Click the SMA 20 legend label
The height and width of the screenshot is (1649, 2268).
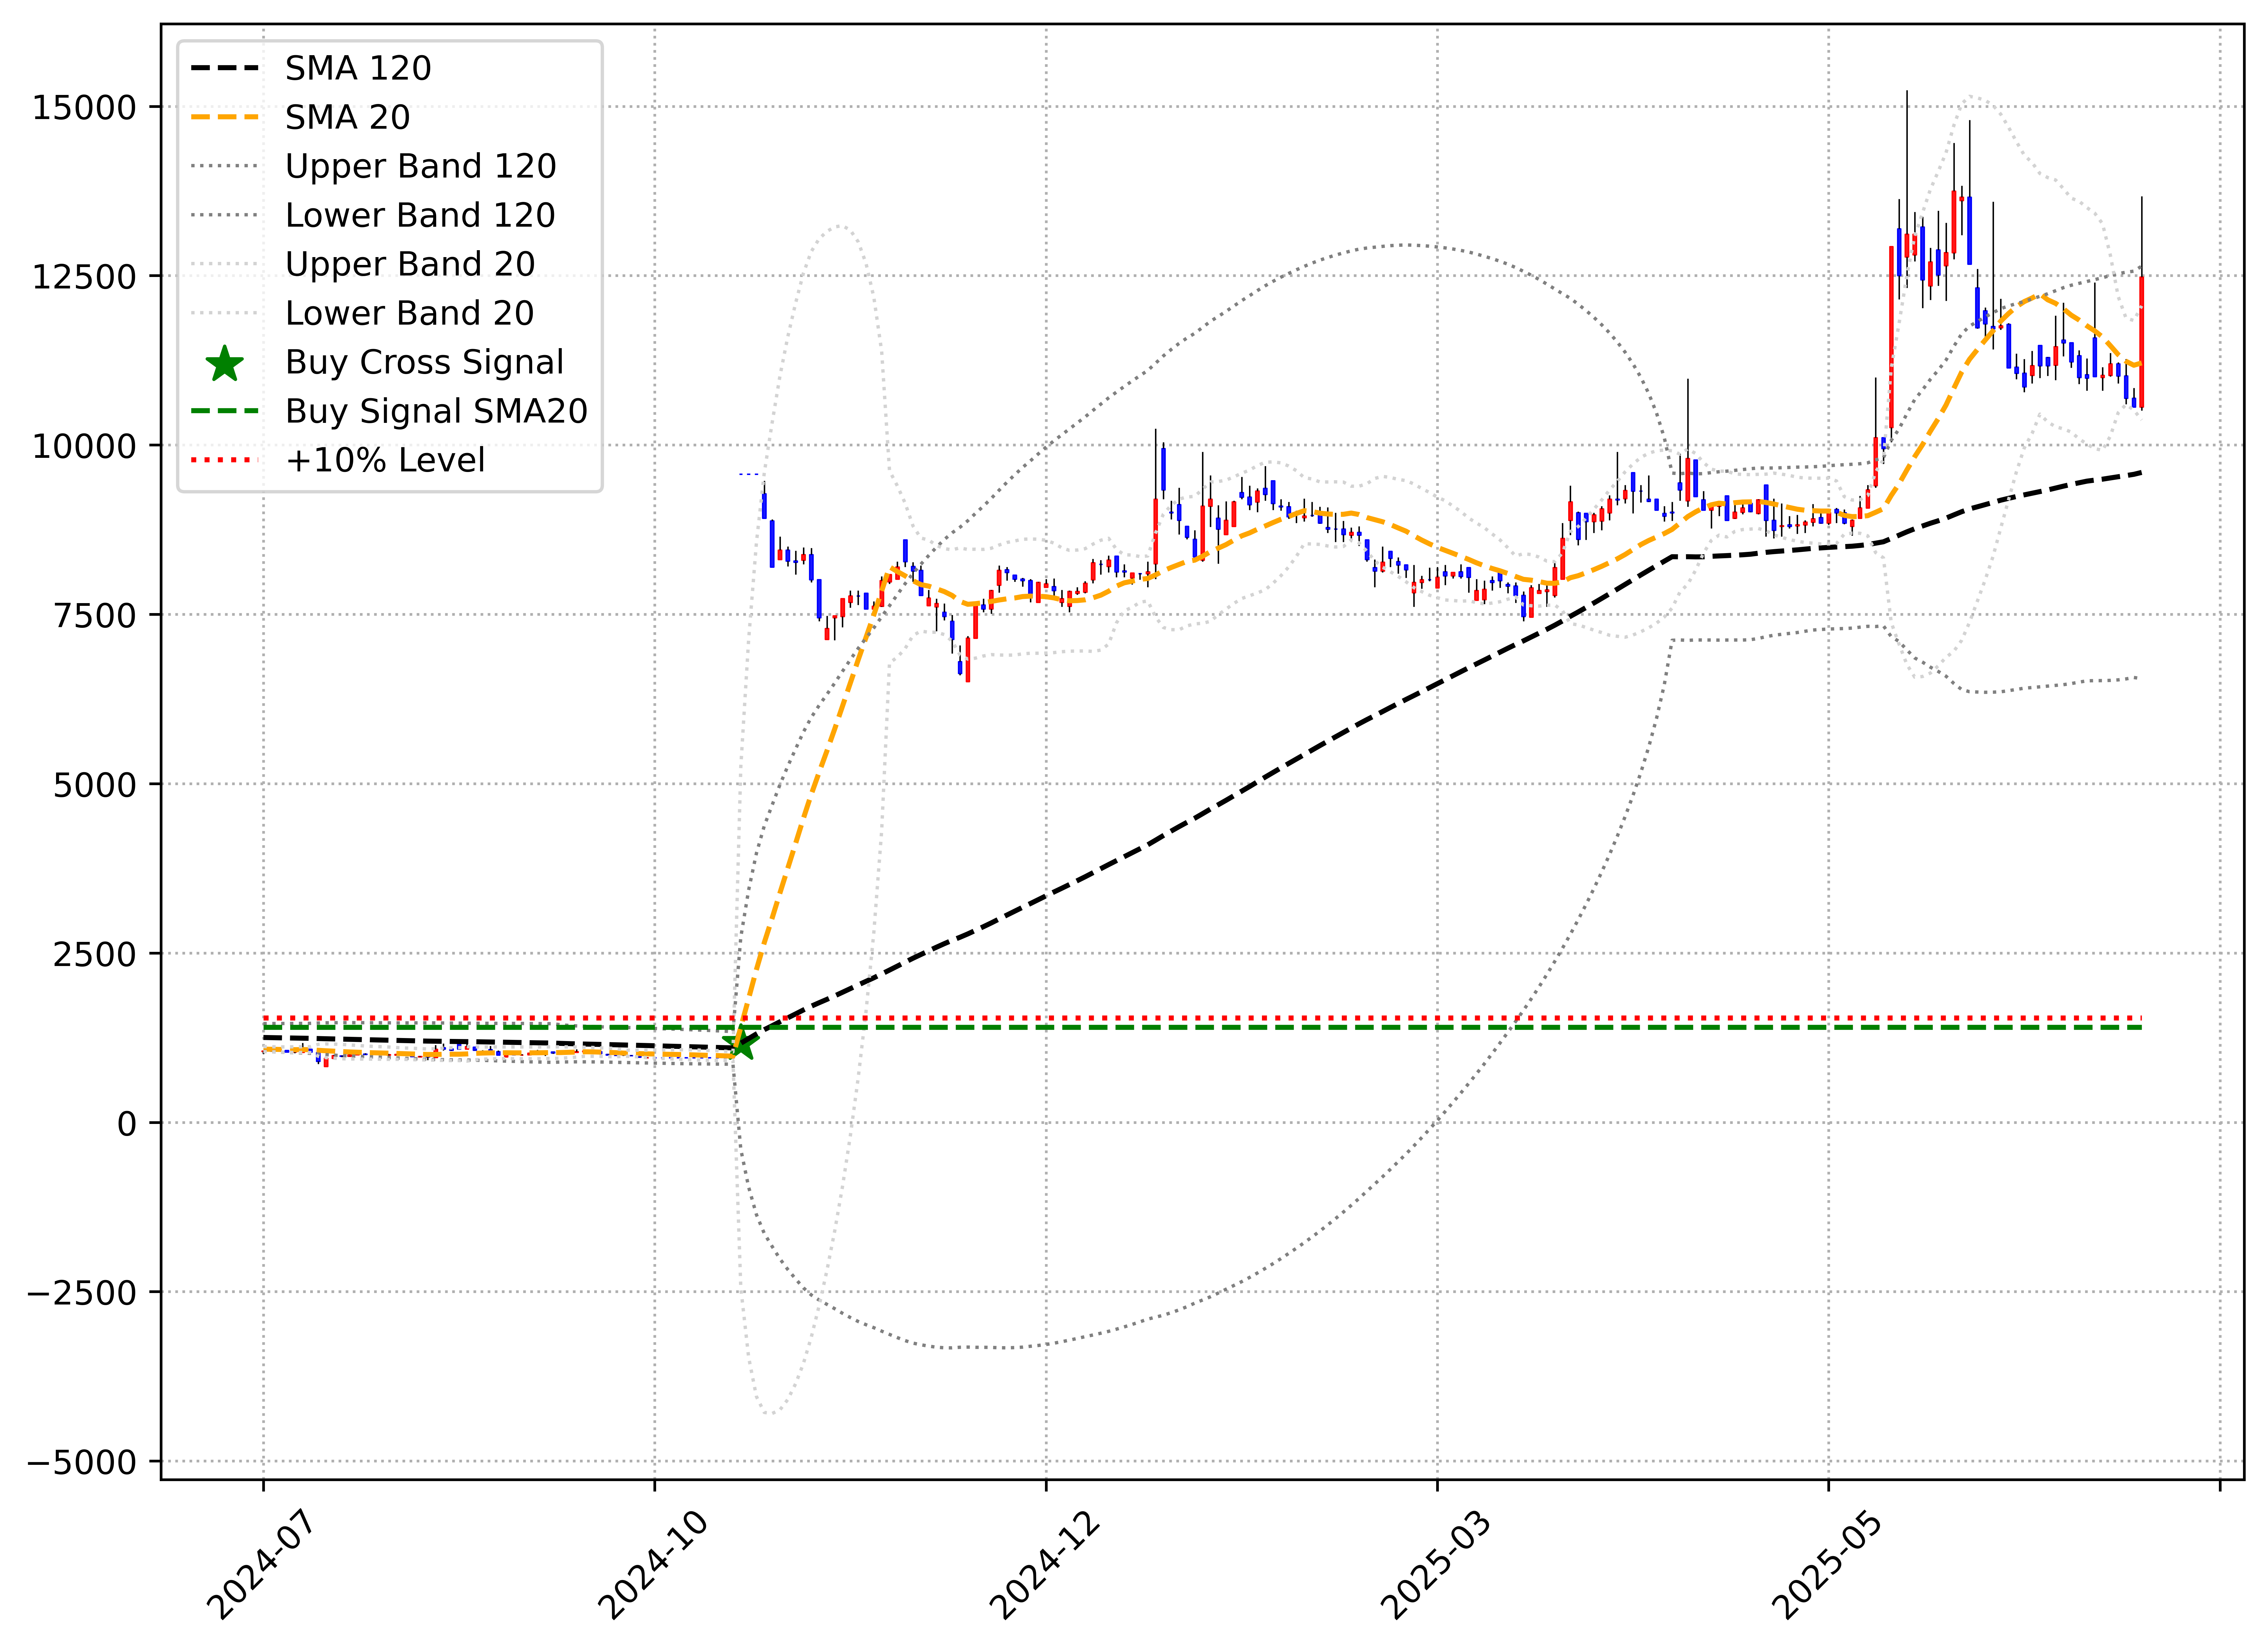347,117
